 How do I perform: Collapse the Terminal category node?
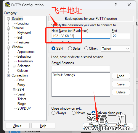tap(9, 28)
